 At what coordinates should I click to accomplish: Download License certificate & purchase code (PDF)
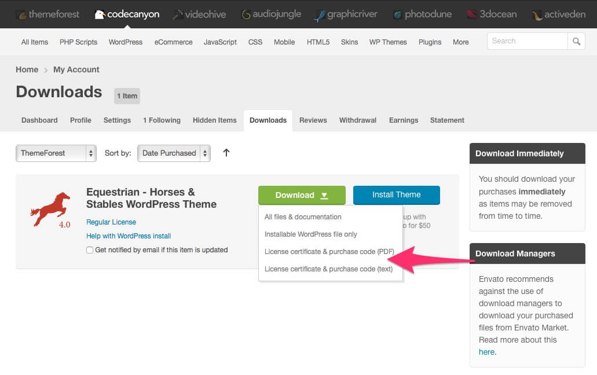[x=329, y=252]
